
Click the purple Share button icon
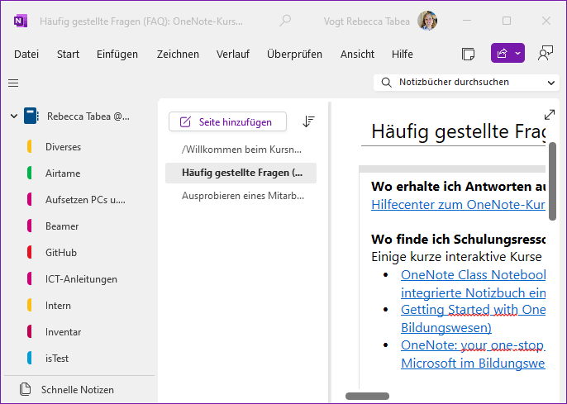click(502, 54)
